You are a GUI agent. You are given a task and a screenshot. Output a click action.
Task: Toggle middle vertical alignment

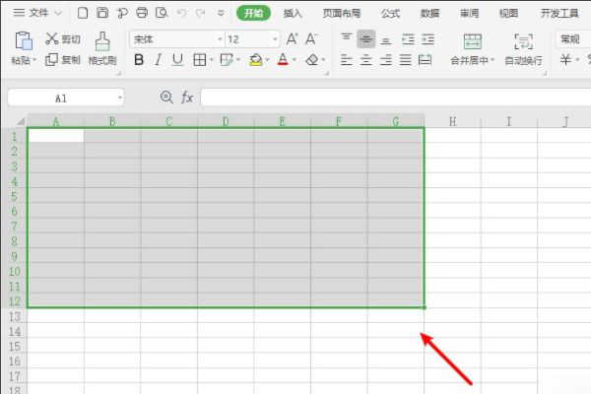[366, 38]
